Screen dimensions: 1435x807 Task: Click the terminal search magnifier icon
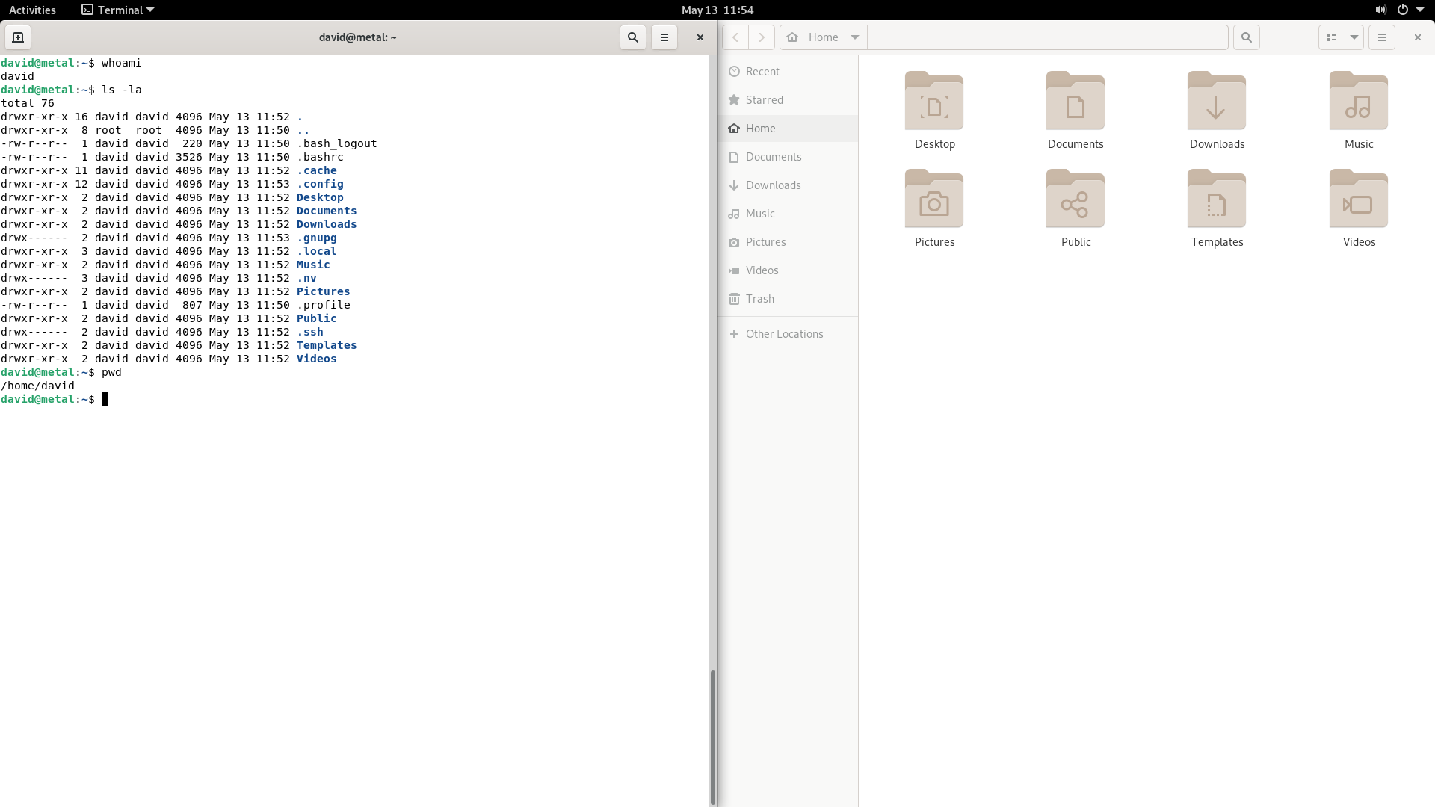pyautogui.click(x=633, y=37)
